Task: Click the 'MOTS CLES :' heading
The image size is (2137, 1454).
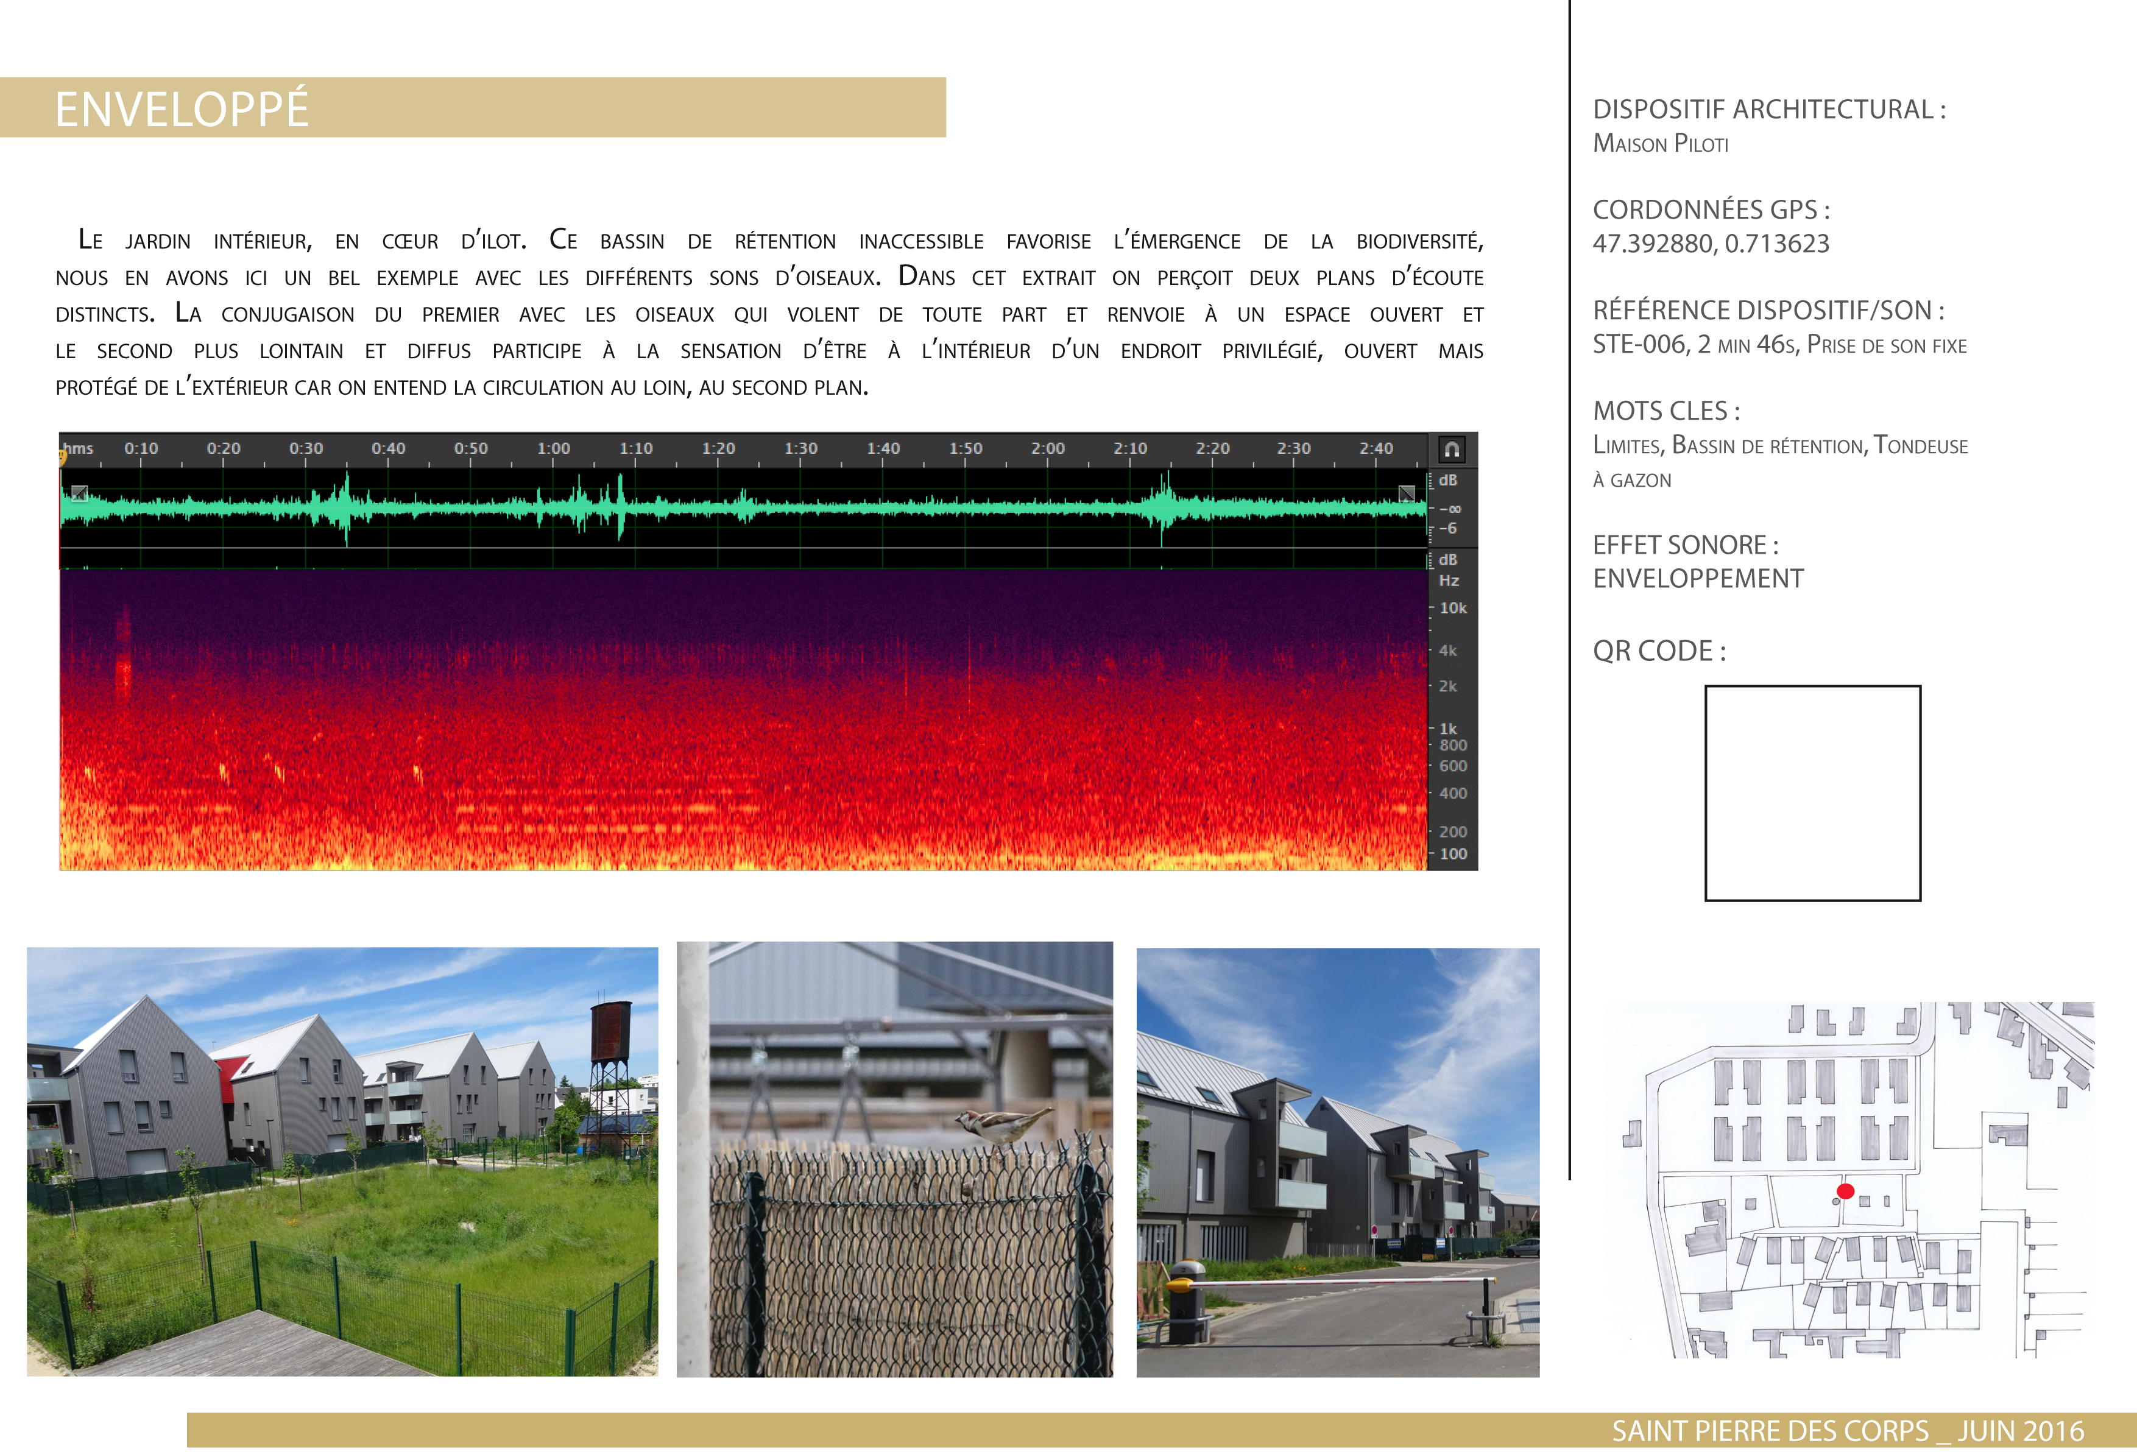Action: point(1666,410)
